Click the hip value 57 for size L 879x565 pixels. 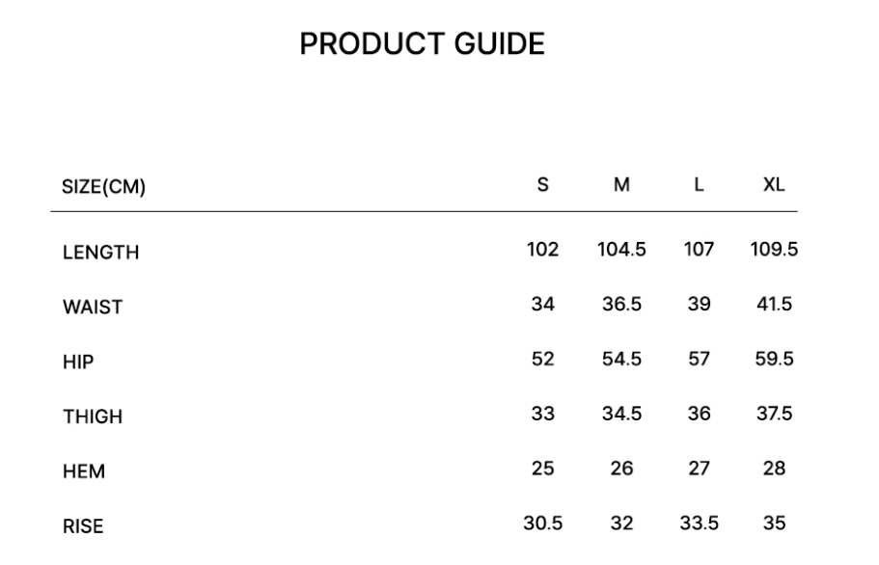pos(699,360)
